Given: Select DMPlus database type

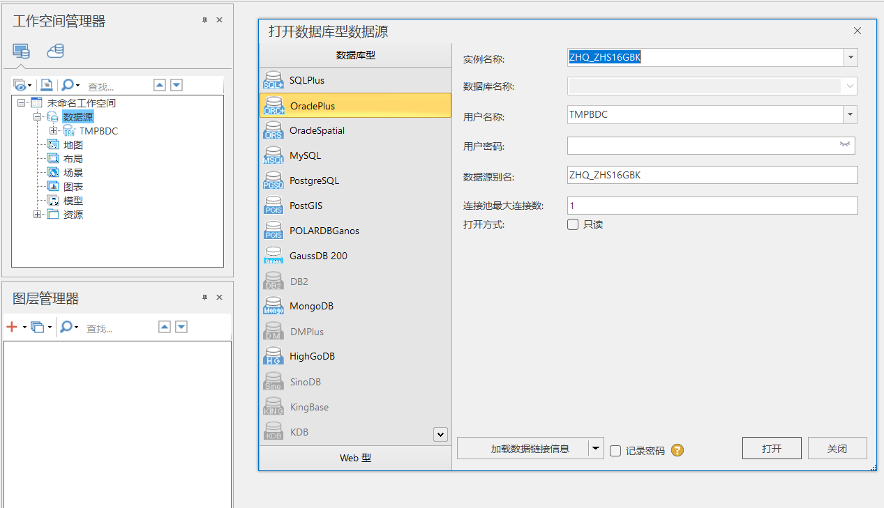Looking at the screenshot, I should pyautogui.click(x=355, y=332).
